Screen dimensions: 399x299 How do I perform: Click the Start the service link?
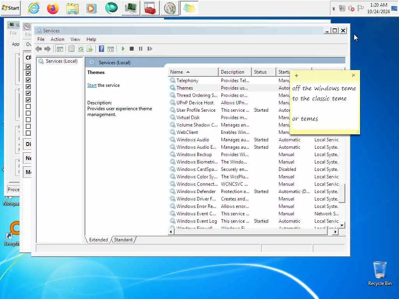click(92, 85)
